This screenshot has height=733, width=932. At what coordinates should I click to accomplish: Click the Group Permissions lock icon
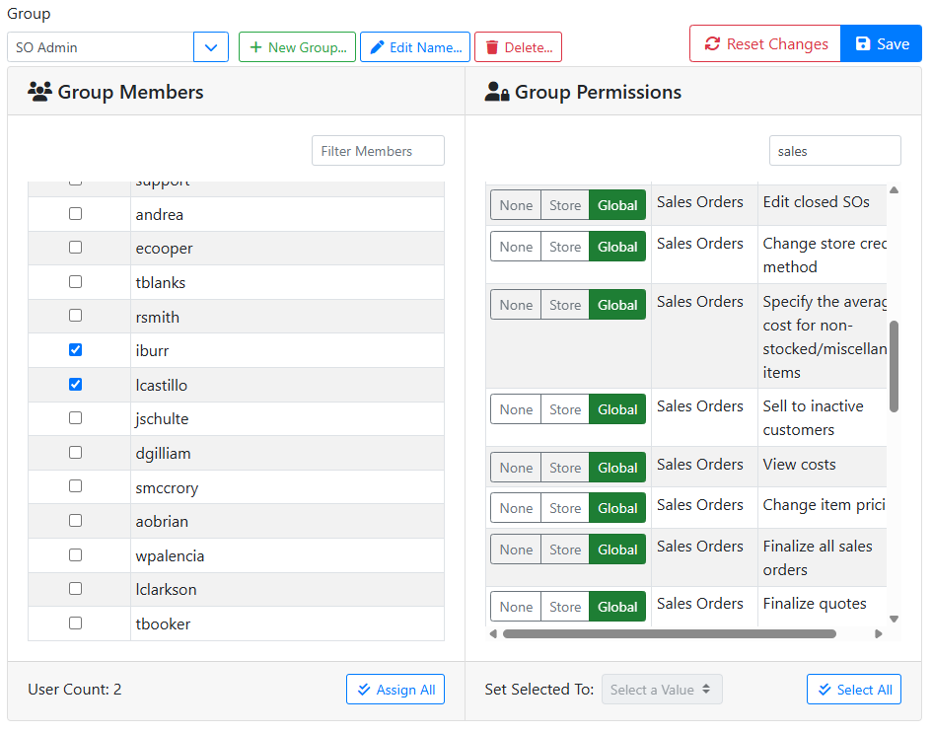point(497,93)
